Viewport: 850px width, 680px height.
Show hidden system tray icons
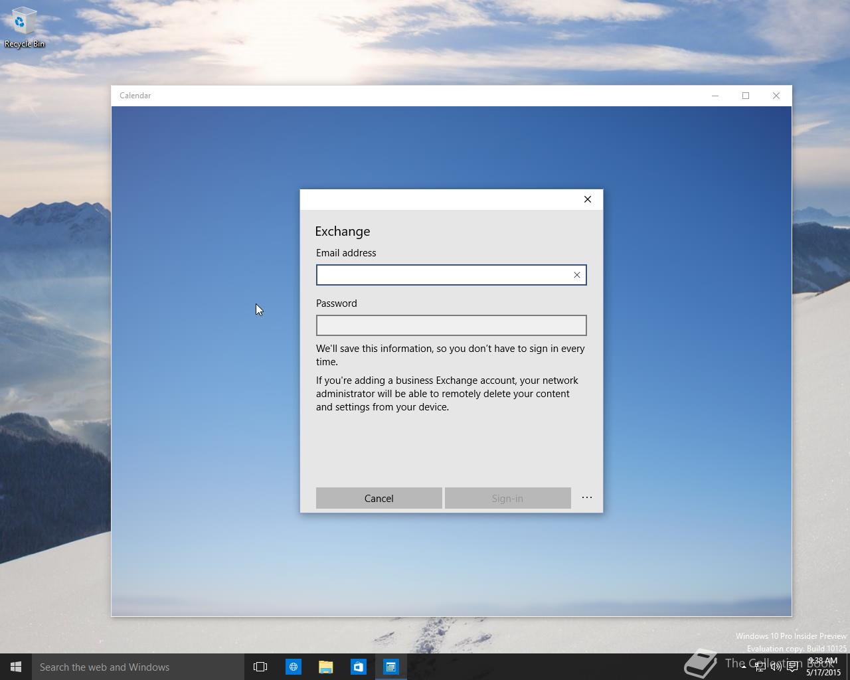click(x=744, y=667)
